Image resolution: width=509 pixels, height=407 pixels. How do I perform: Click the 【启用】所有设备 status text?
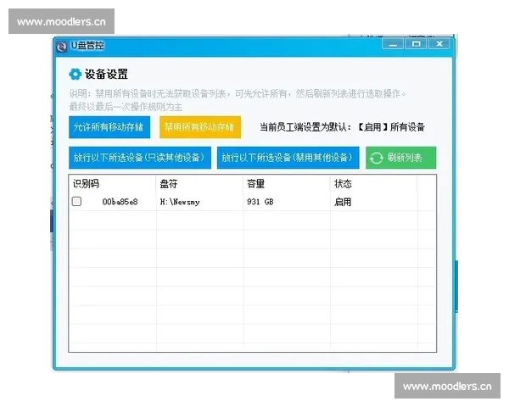(391, 127)
